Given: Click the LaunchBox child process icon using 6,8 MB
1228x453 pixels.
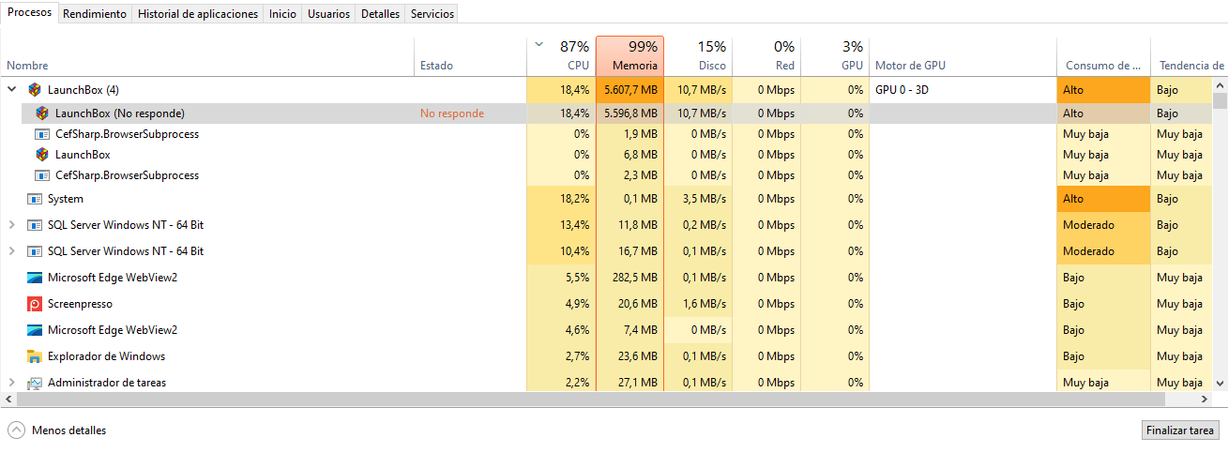Looking at the screenshot, I should click(41, 155).
